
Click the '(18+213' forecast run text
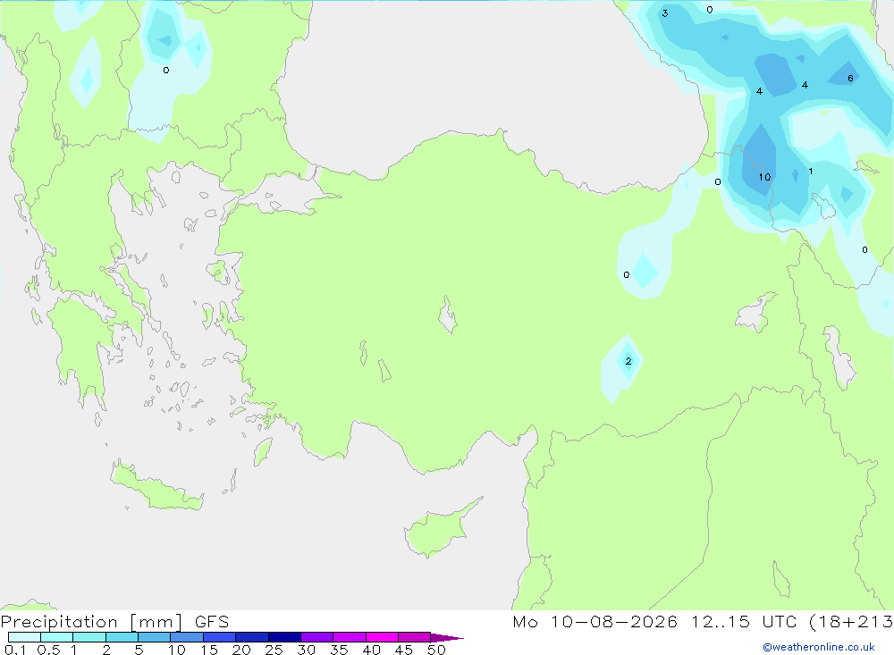point(851,622)
